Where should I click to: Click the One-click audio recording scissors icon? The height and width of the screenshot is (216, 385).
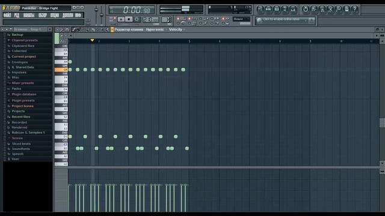(x=330, y=10)
